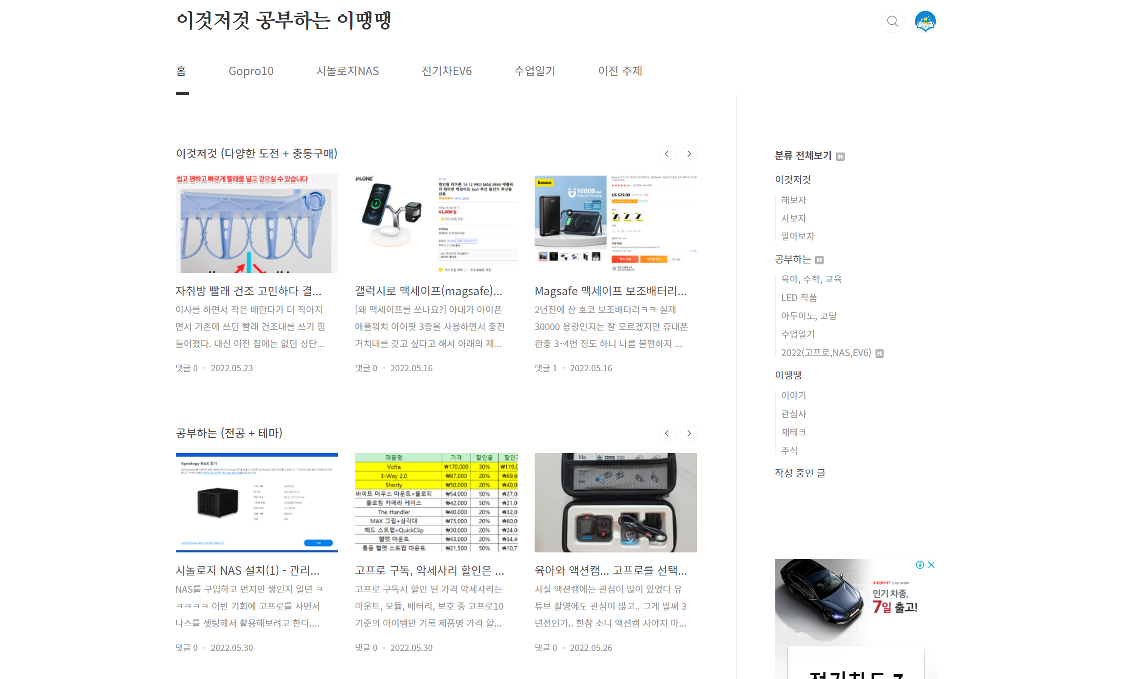Open the 아두이노, 코딩 category
Viewport: 1135px width, 679px height.
[808, 316]
